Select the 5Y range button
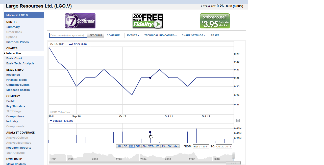Image resolution: width=324 pixels, height=165 pixels. pos(170,146)
